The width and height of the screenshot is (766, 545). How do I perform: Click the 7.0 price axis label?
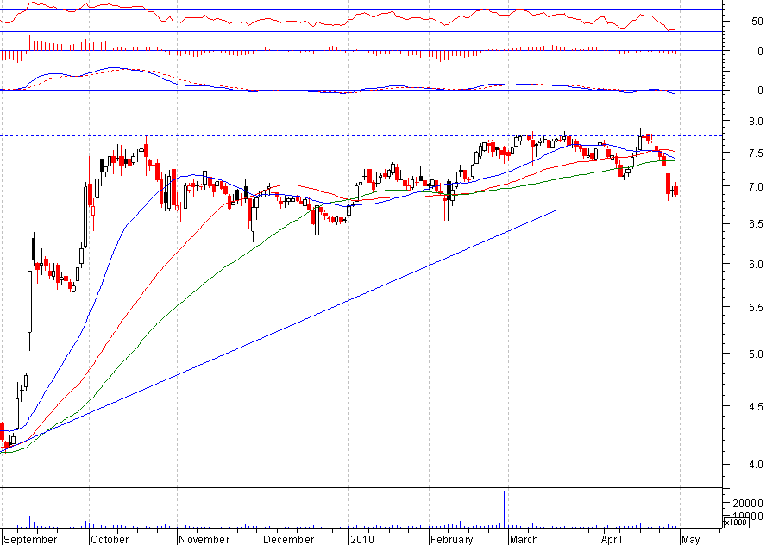point(756,187)
